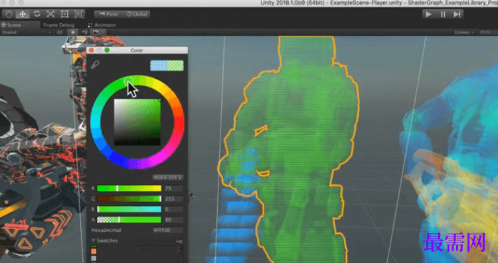Image resolution: width=498 pixels, height=263 pixels.
Task: Select the Move tool
Action: click(x=23, y=15)
